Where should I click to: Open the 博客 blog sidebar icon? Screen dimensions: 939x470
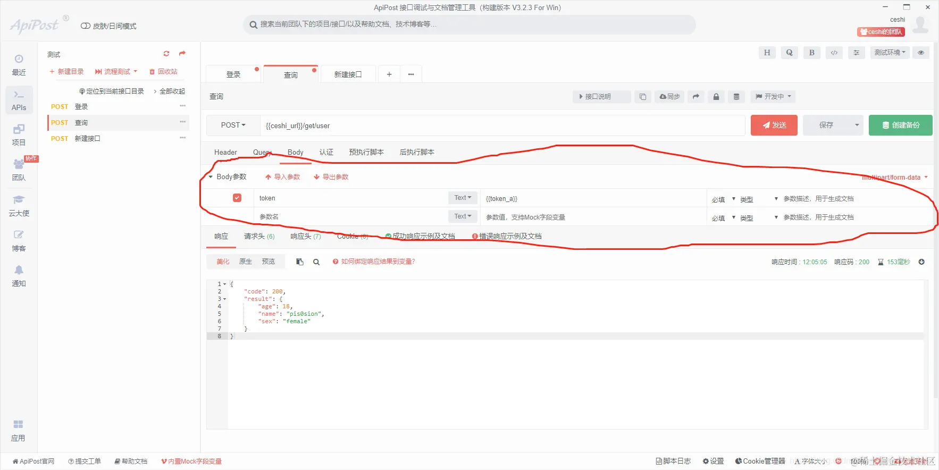[19, 240]
